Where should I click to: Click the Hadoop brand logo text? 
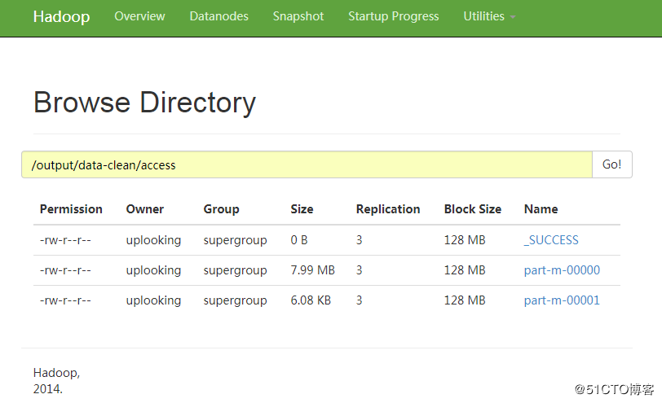(61, 16)
